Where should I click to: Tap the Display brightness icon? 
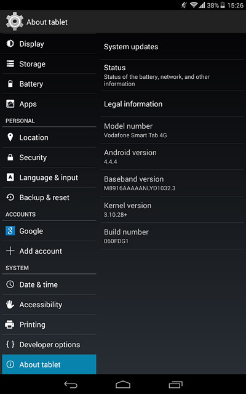10,44
